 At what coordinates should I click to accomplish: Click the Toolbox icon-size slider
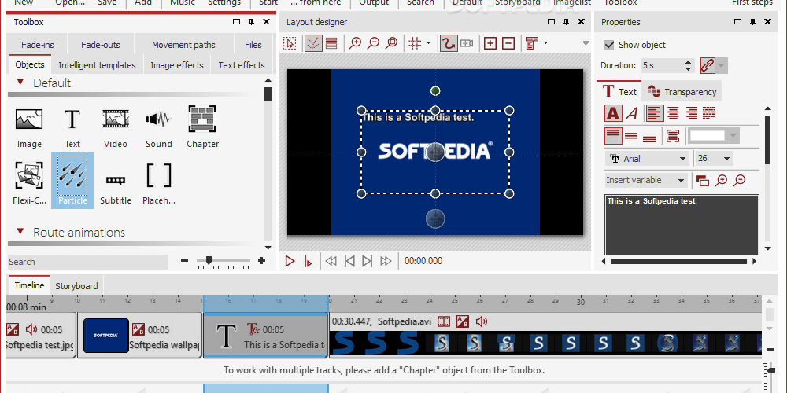click(224, 261)
